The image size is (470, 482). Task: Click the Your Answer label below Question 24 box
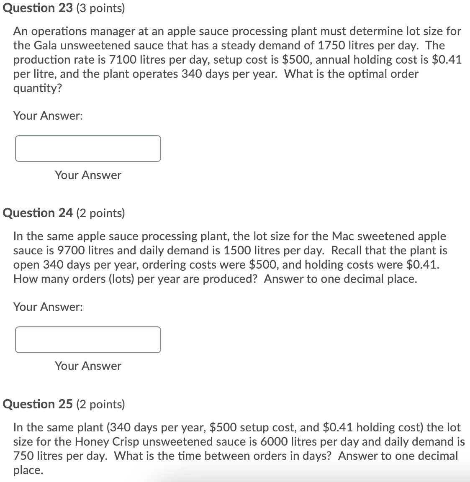pyautogui.click(x=87, y=366)
